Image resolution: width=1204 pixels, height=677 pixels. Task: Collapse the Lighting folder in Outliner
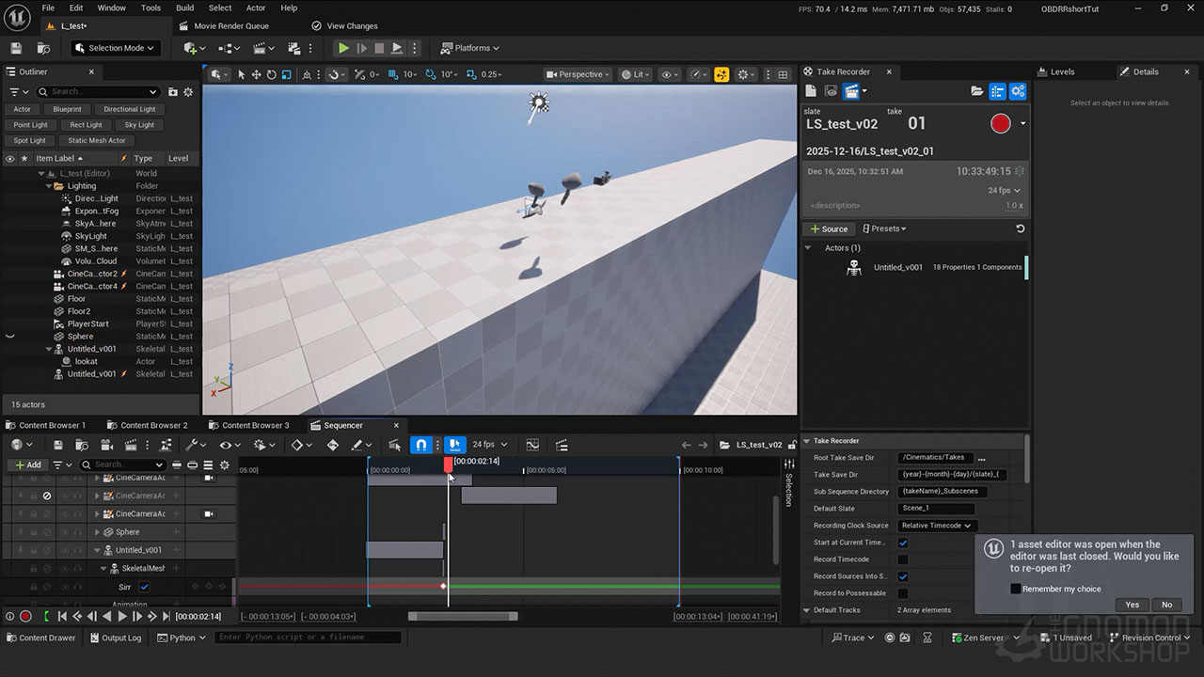pyautogui.click(x=48, y=186)
